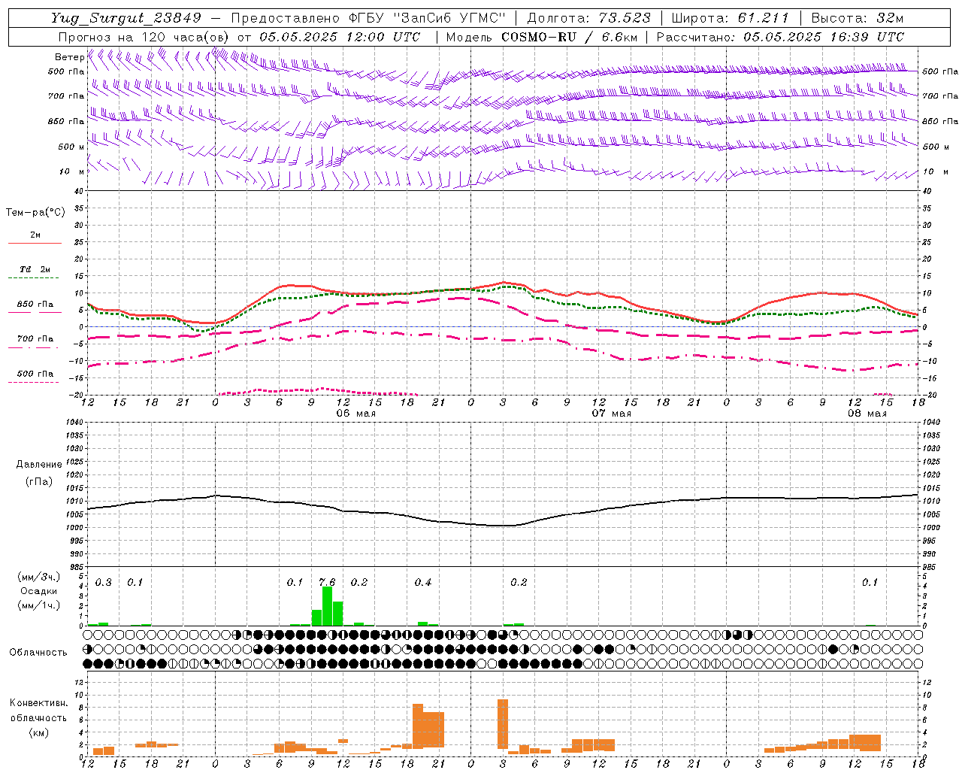Click the 07 мая date under temperature chart
Image resolution: width=962 pixels, height=770 pixels.
[611, 414]
